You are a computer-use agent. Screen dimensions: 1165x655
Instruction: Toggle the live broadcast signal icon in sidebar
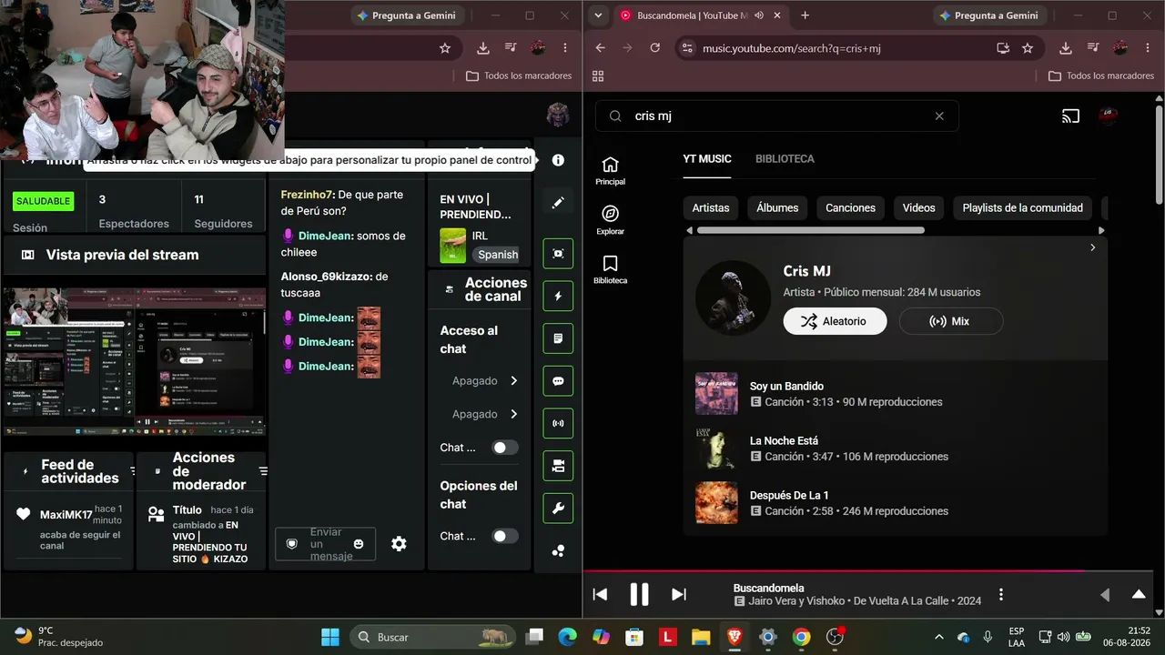[558, 423]
